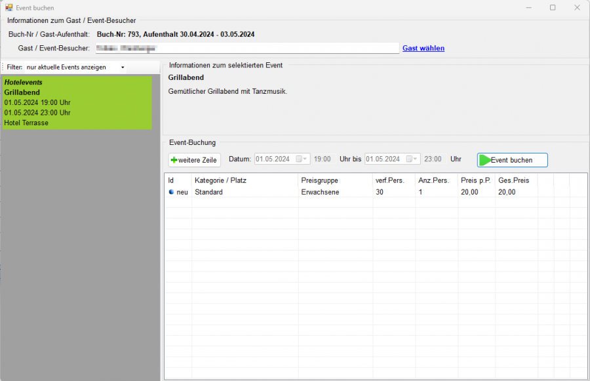This screenshot has height=381, width=590.
Task: Follow the 'Gast wählen' link
Action: tap(423, 48)
